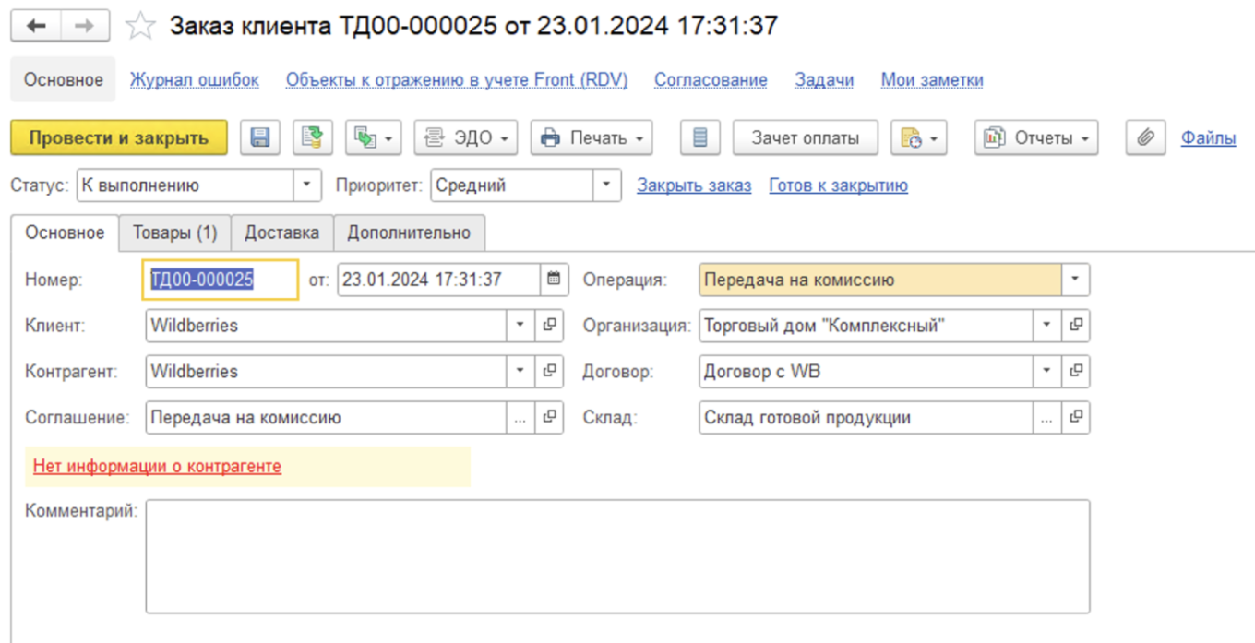Expand the Статус dropdown list
Image resolution: width=1255 pixels, height=643 pixels.
pyautogui.click(x=307, y=185)
